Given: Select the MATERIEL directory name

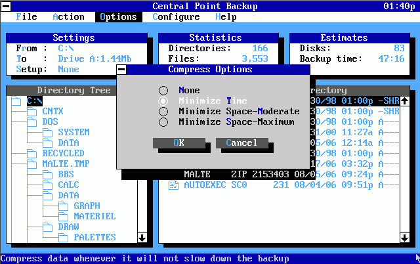Looking at the screenshot, I should click(94, 216).
